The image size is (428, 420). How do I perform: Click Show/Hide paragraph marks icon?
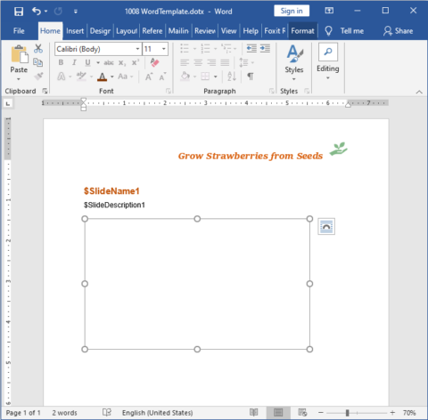pyautogui.click(x=251, y=77)
